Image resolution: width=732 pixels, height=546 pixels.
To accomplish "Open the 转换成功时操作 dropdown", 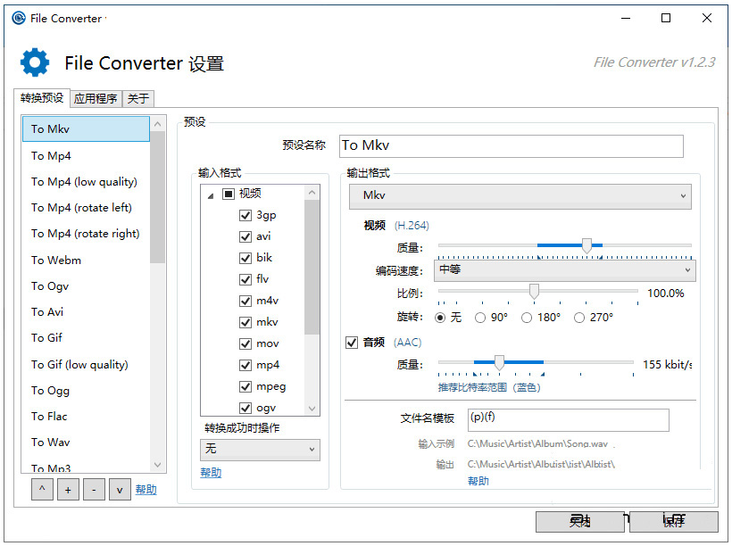I will point(260,450).
